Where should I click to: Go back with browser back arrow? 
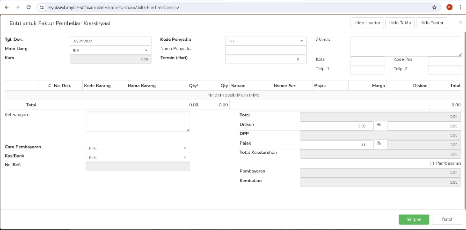point(7,7)
